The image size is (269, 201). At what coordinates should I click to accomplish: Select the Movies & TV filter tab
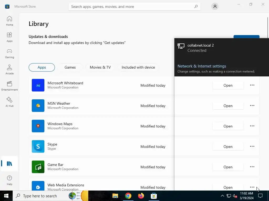point(100,67)
